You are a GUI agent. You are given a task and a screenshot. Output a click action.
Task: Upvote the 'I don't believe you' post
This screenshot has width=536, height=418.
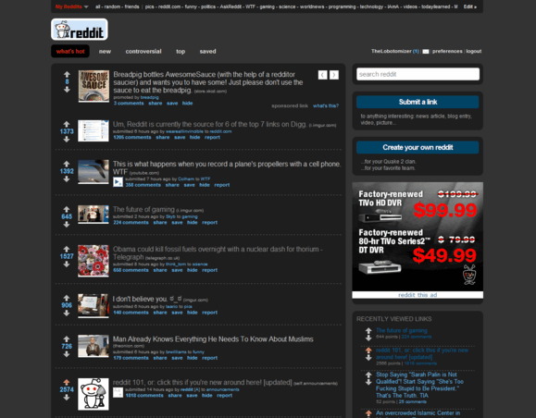point(67,298)
